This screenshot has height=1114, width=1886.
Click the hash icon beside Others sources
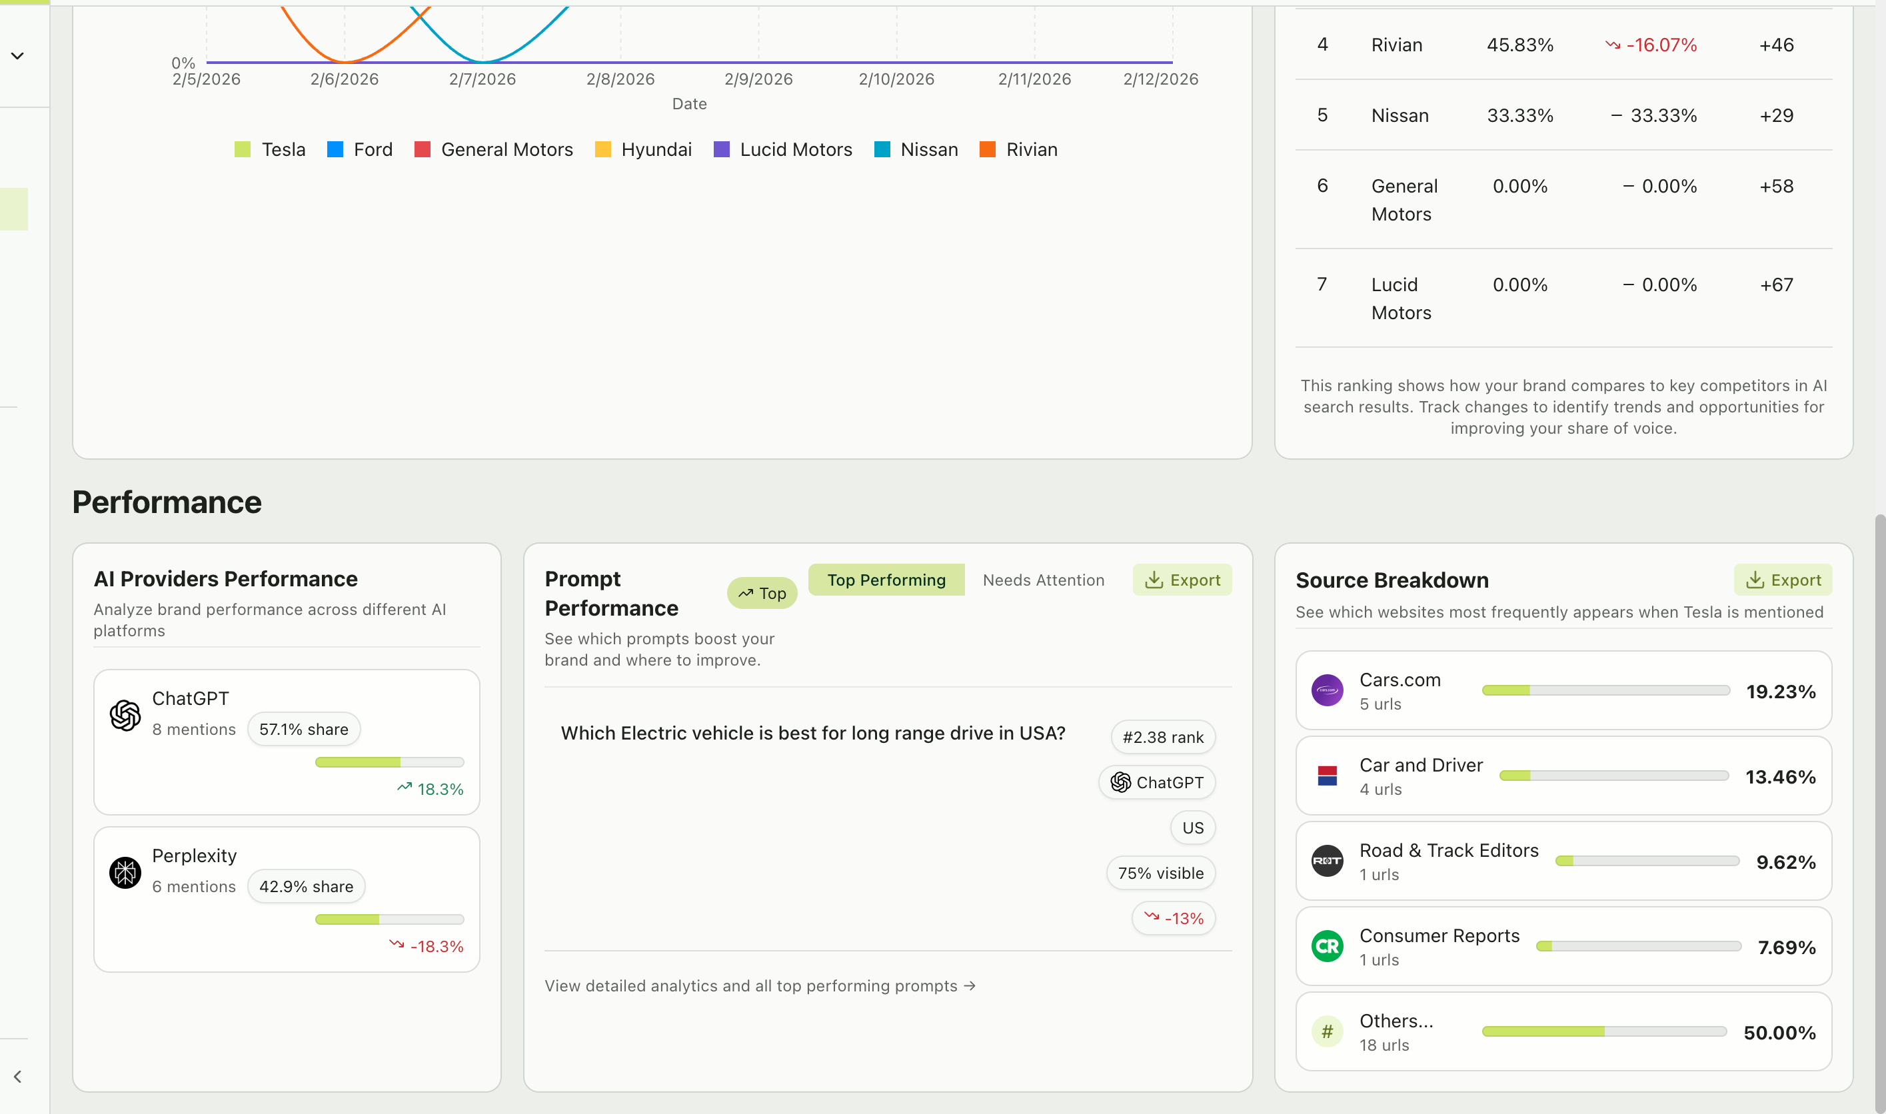click(1328, 1031)
